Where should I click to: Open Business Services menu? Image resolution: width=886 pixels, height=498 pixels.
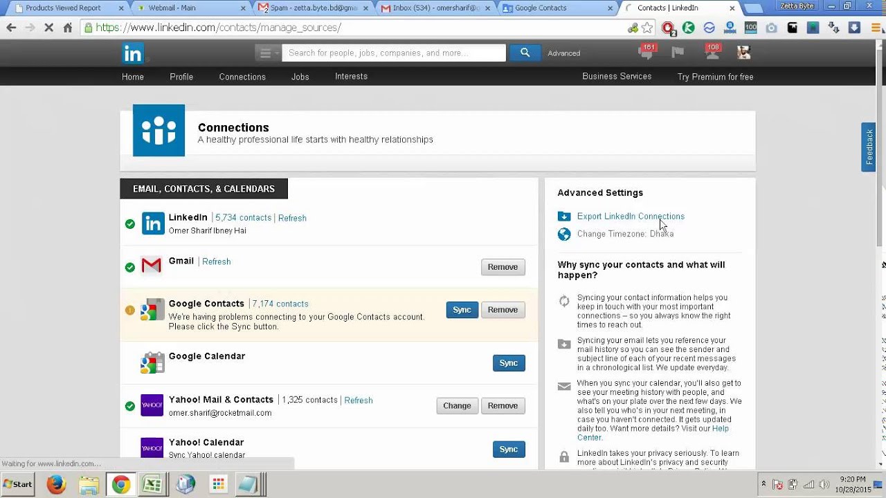click(x=617, y=76)
